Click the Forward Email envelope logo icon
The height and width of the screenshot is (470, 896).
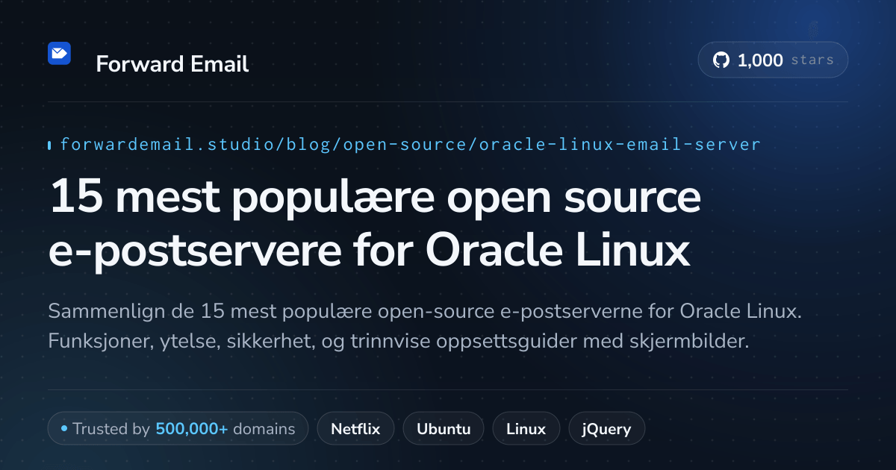click(59, 53)
